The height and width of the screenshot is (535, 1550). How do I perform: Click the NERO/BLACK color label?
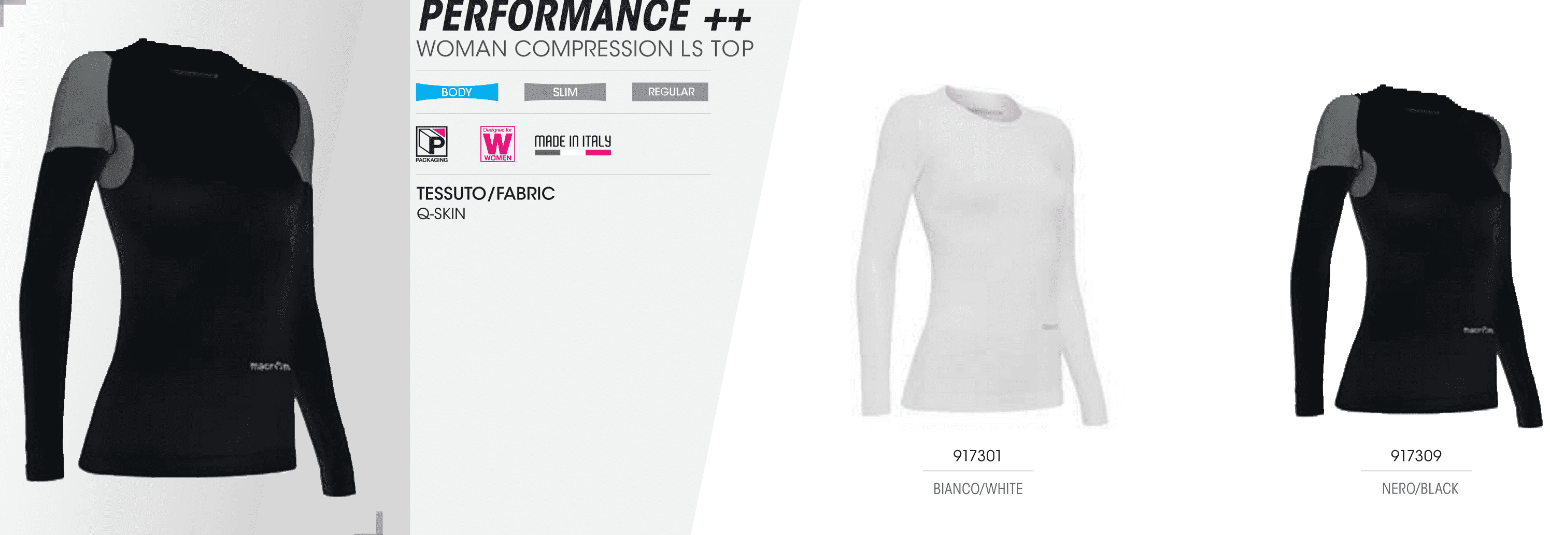(1420, 489)
